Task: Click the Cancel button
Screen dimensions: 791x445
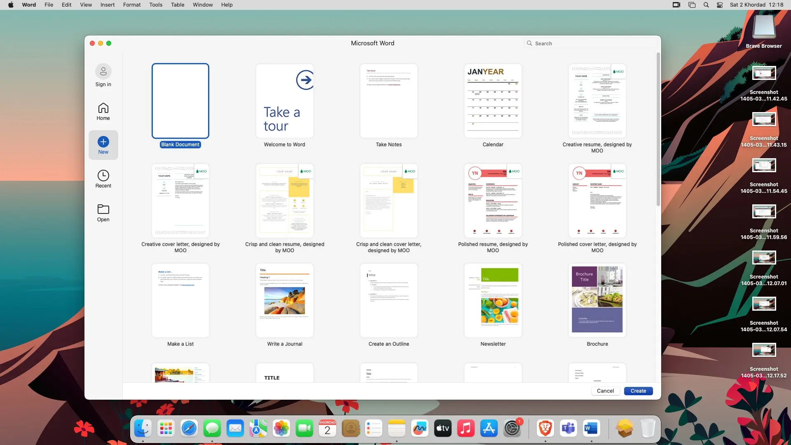Action: click(x=605, y=391)
